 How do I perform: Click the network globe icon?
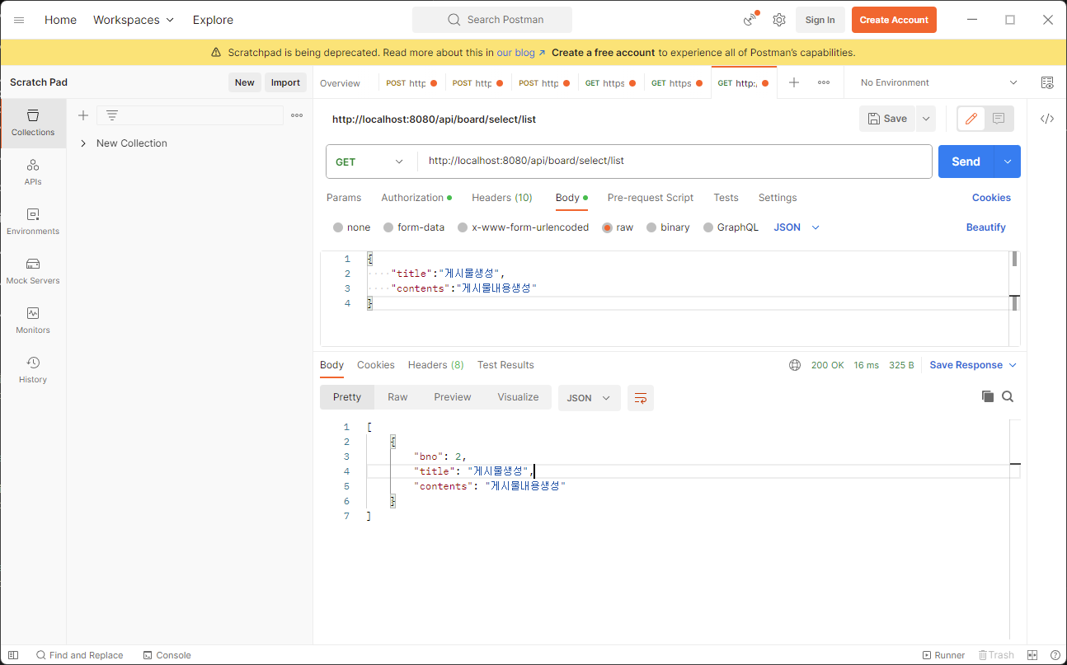click(x=795, y=365)
